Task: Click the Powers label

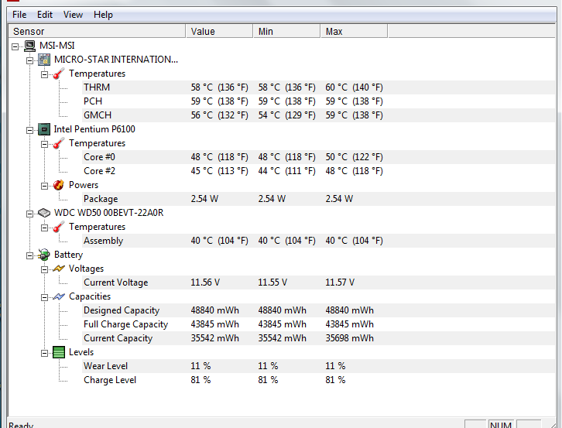Action: pyautogui.click(x=84, y=185)
